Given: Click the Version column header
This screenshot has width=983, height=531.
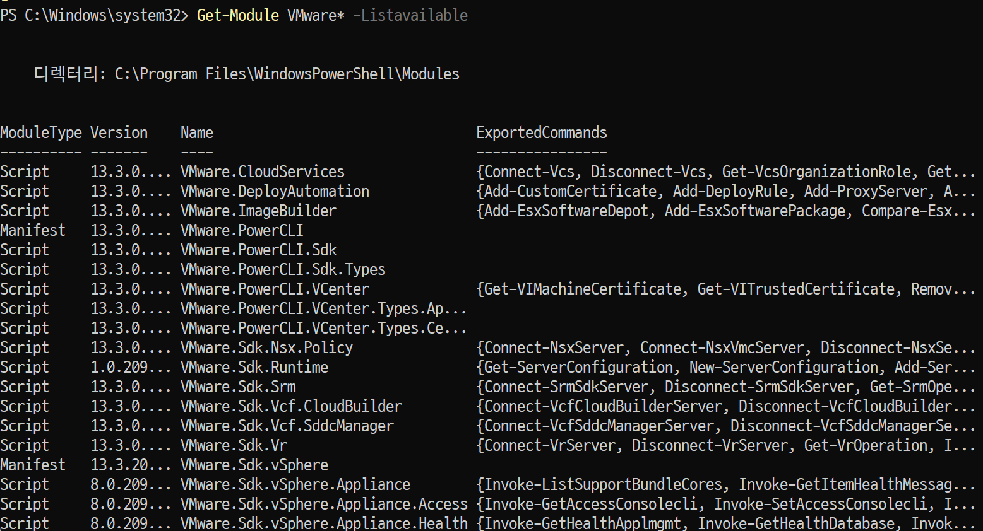Looking at the screenshot, I should (119, 133).
